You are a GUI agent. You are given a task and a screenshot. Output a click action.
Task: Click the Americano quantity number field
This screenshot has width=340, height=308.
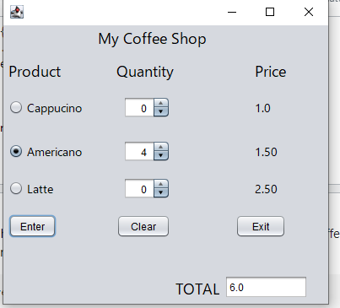coord(139,151)
